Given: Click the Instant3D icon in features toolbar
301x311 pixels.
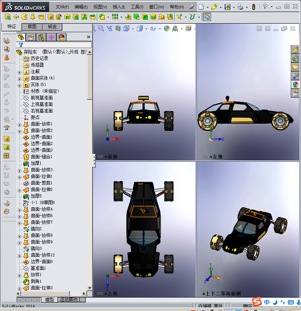Looking at the screenshot, I should [207, 17].
